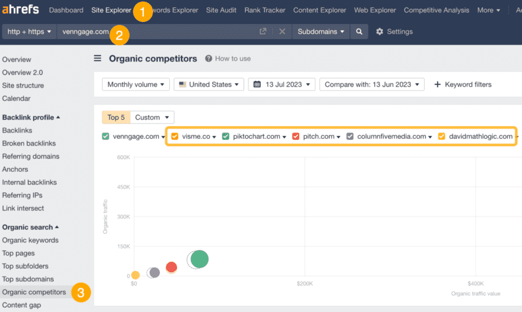Open Referring IPs in sidebar

(x=22, y=195)
